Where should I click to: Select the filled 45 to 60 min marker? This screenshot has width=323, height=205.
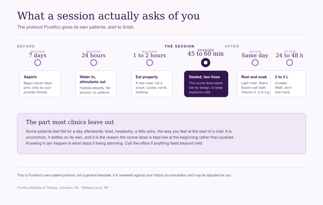tap(206, 63)
